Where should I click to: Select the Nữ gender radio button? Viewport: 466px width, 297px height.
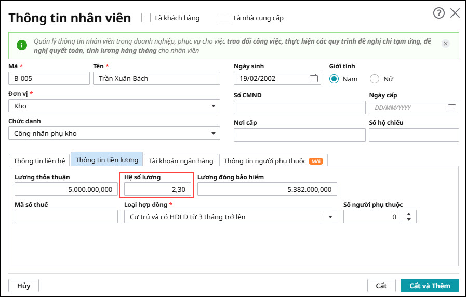[x=375, y=79]
